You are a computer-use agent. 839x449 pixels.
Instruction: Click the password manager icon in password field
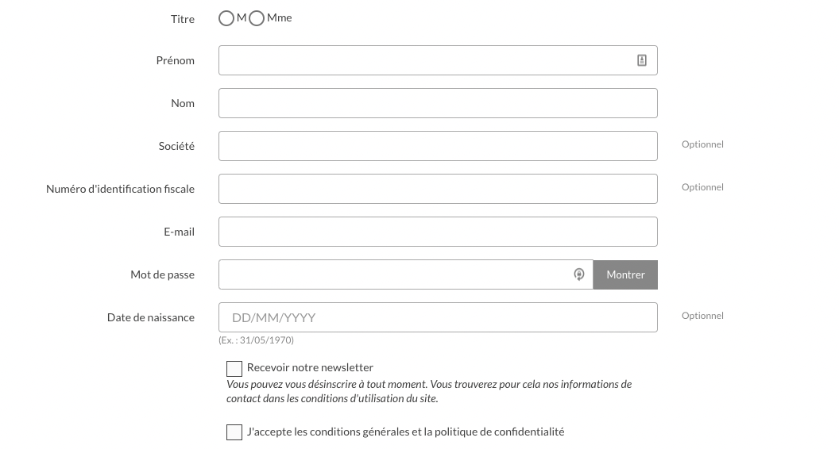(x=579, y=274)
